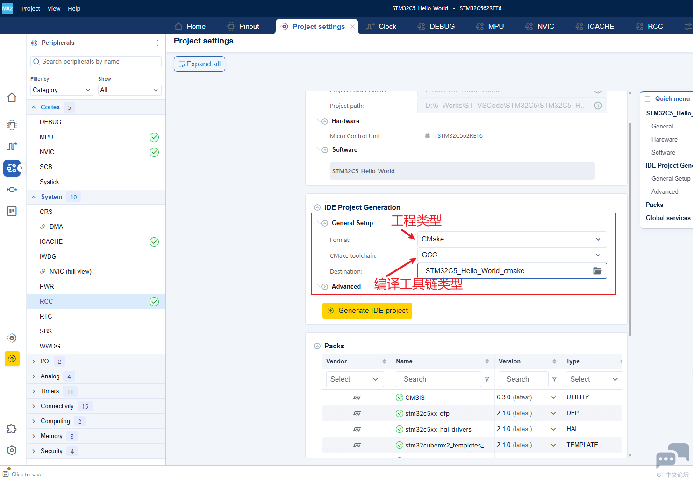This screenshot has width=693, height=482.
Task: Open the Clock waveform icon in the left sidebar
Action: (x=12, y=147)
